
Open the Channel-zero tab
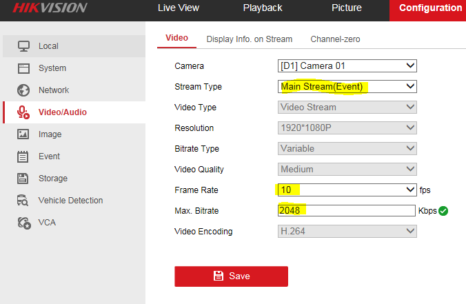click(335, 39)
